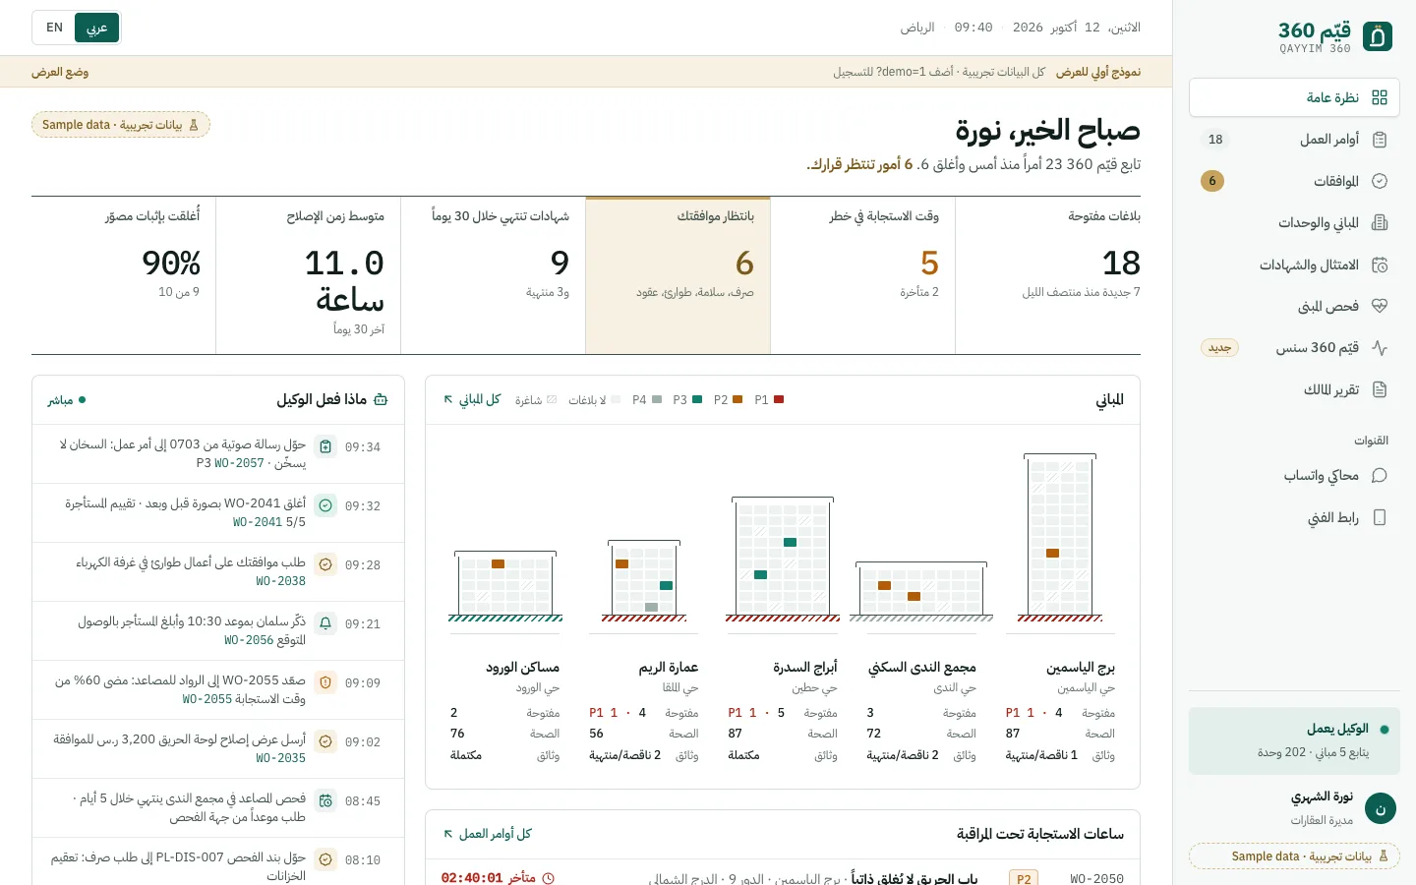The height and width of the screenshot is (885, 1416).
Task: Open كل المباني link
Action: tap(472, 399)
